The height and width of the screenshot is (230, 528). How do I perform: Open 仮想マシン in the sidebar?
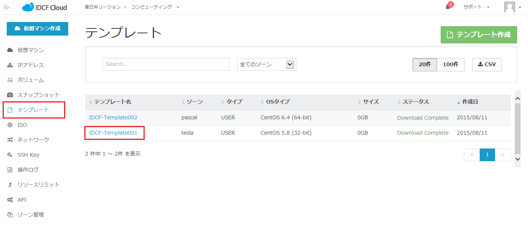(x=30, y=50)
